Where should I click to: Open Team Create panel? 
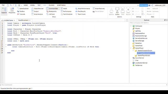(x=80, y=14)
